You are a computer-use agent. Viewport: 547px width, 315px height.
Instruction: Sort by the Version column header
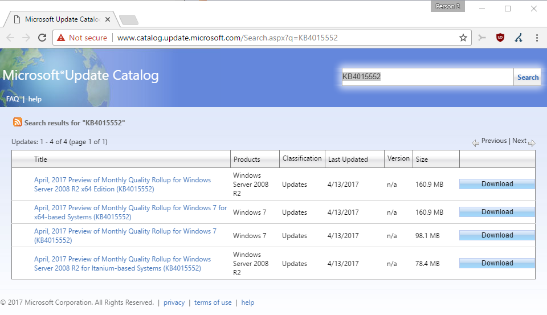click(x=398, y=158)
